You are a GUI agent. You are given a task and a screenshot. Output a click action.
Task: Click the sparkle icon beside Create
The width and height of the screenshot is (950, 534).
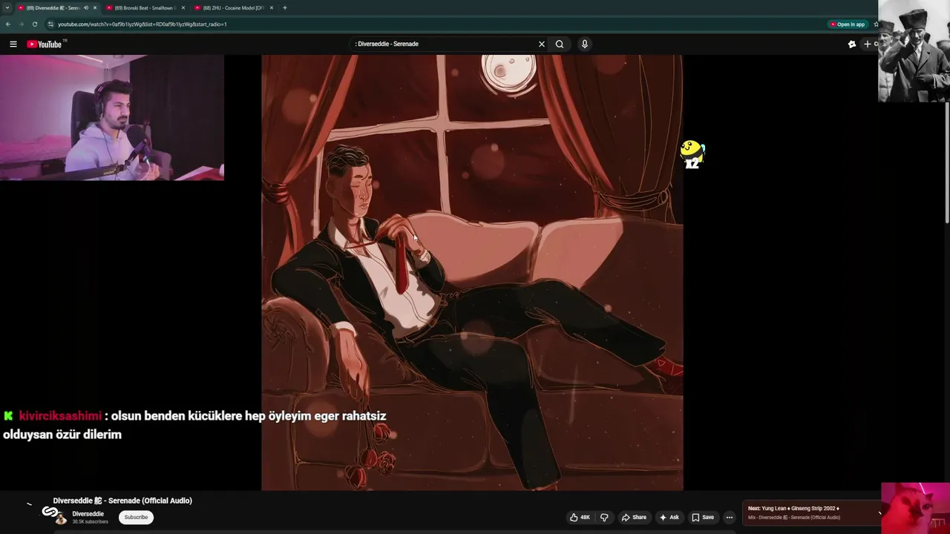coord(852,44)
